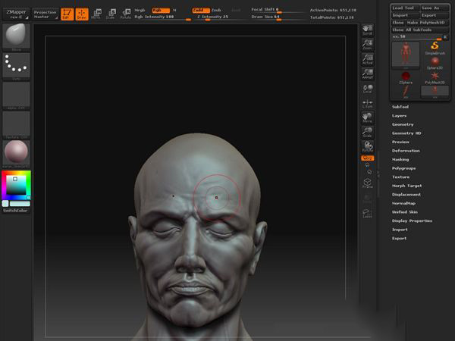Expand the Unified Skin subpalette
This screenshot has width=455, height=341.
tap(405, 212)
